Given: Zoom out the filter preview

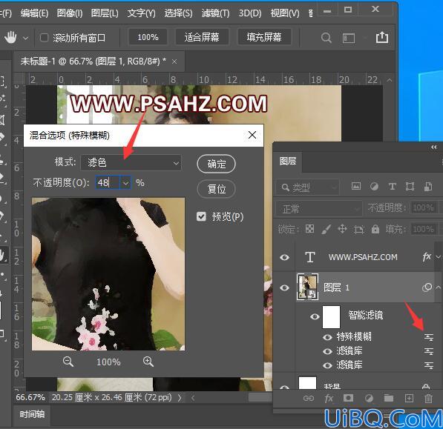Looking at the screenshot, I should point(68,362).
